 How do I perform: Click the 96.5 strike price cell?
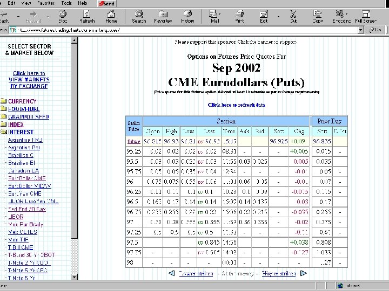click(134, 202)
